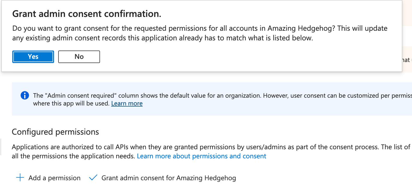Open the Learn more link in info banner
Screen dimensions: 412x187
(127, 103)
